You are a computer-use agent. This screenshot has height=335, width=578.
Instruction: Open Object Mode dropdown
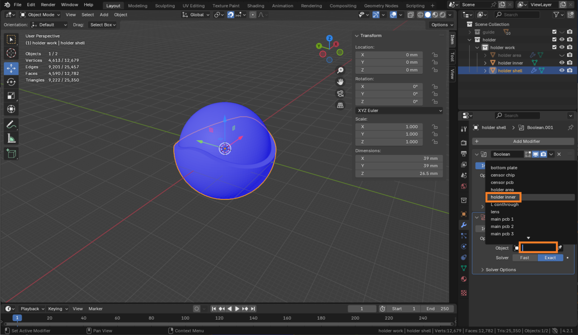click(x=40, y=15)
